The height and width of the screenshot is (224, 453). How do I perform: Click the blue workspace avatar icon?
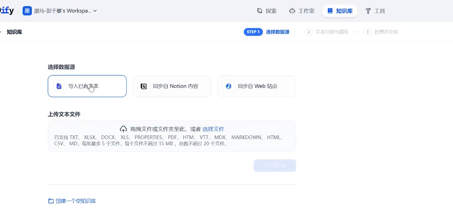[x=27, y=11]
